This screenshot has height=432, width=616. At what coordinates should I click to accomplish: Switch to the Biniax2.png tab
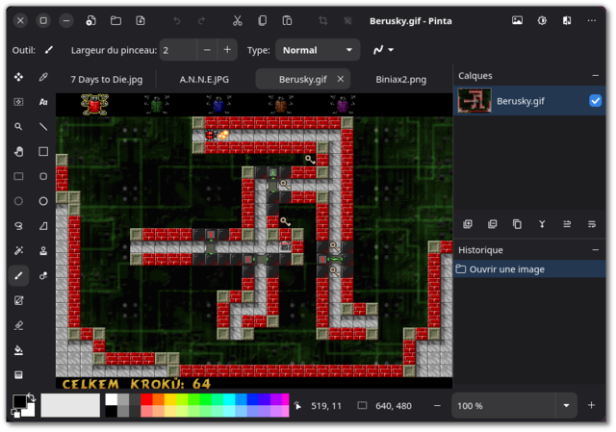[400, 79]
